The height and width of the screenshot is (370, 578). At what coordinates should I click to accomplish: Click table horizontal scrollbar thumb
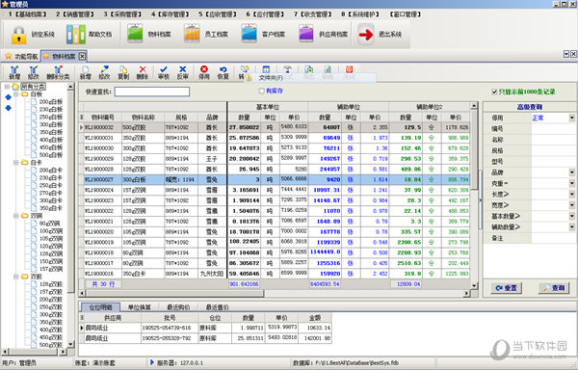tap(174, 293)
